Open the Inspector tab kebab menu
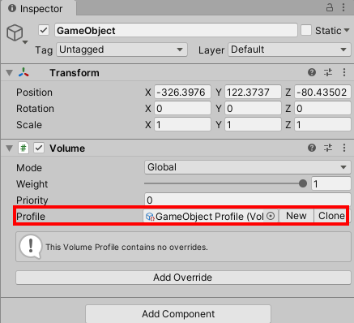Image resolution: width=354 pixels, height=323 pixels. click(x=343, y=7)
